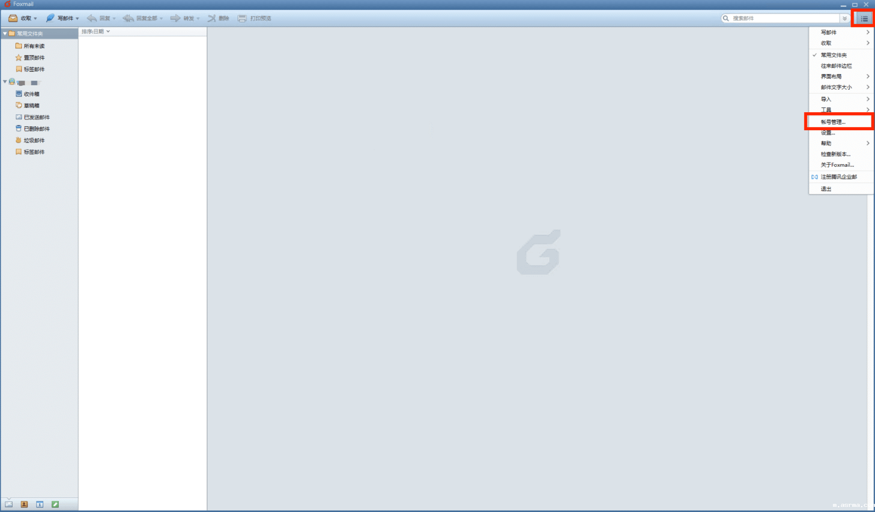The height and width of the screenshot is (512, 875).
Task: Open the 收件箱 inbox folder
Action: tap(31, 94)
